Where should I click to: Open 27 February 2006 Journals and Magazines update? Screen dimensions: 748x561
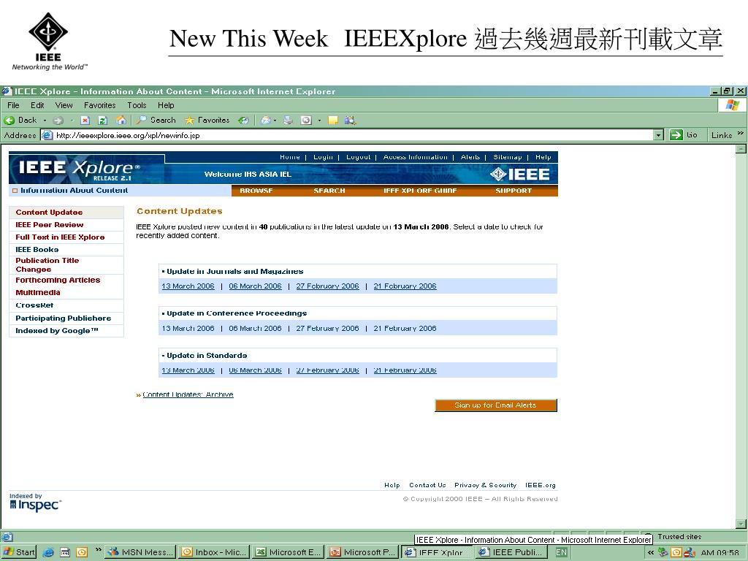pyautogui.click(x=327, y=286)
